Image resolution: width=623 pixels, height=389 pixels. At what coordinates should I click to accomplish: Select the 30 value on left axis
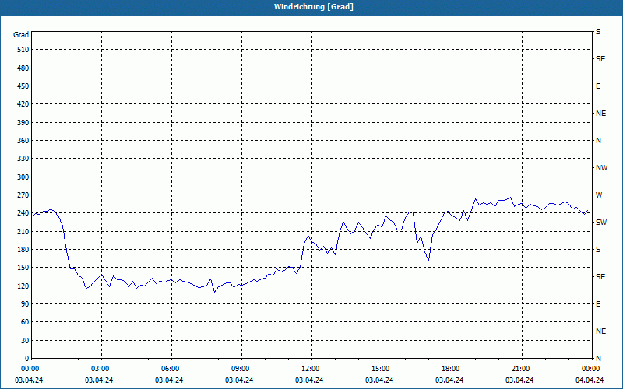click(x=25, y=341)
